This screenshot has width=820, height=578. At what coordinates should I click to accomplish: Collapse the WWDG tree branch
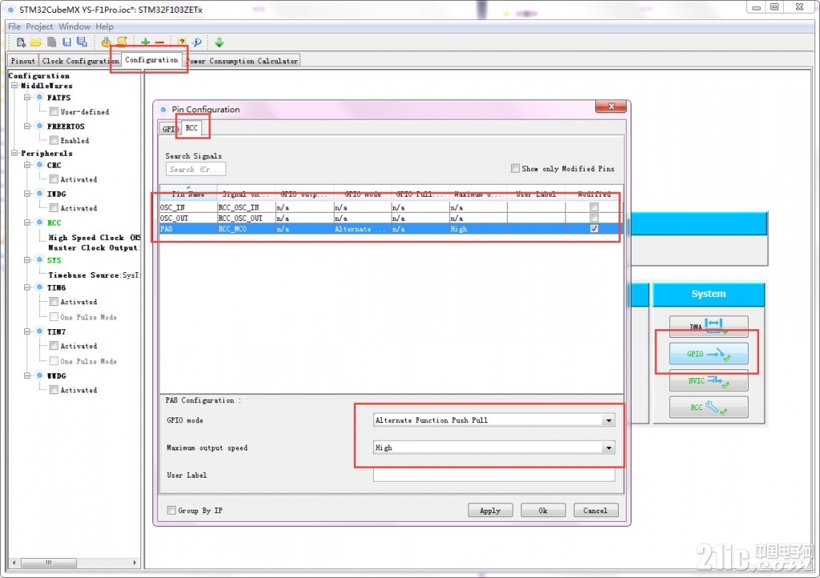tap(27, 376)
